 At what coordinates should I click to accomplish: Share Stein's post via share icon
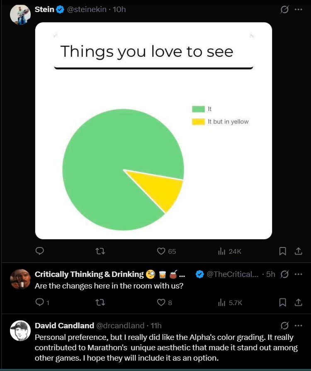[298, 251]
